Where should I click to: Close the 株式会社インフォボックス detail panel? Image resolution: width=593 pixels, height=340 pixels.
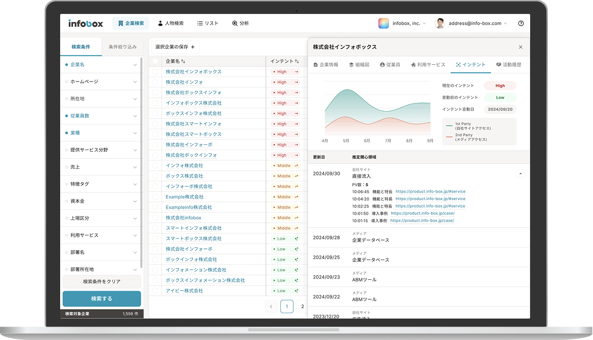pos(520,47)
